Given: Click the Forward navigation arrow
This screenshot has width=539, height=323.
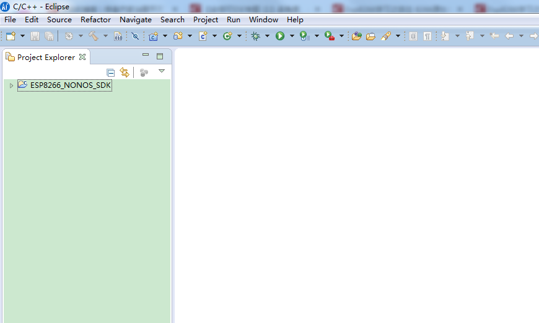Looking at the screenshot, I should [534, 36].
